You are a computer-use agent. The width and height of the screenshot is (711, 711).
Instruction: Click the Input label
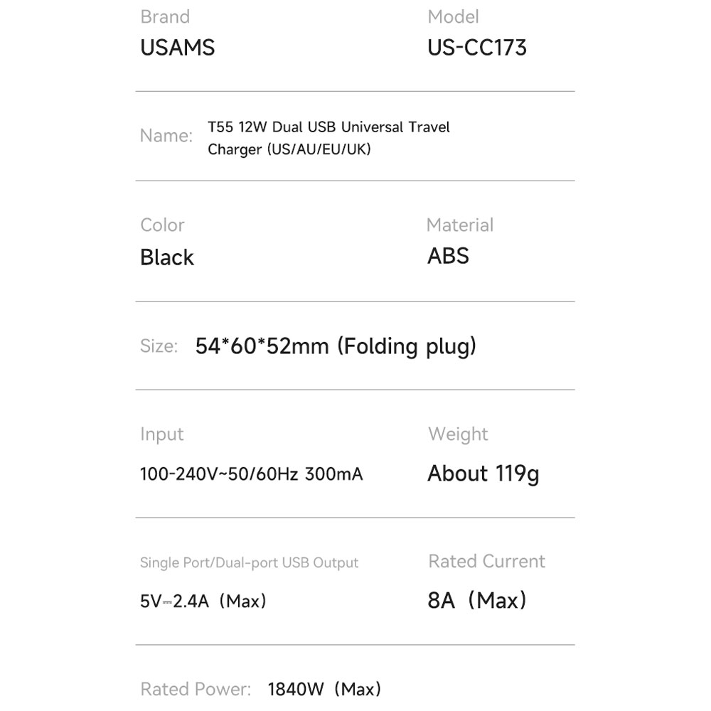click(x=162, y=434)
